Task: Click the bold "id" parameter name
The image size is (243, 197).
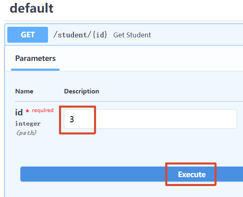Action: pos(19,112)
